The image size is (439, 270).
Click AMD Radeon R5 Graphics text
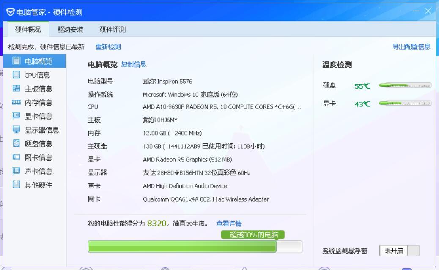[187, 159]
